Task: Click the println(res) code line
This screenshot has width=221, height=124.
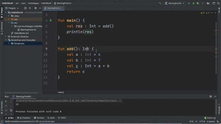Action: [x=80, y=32]
